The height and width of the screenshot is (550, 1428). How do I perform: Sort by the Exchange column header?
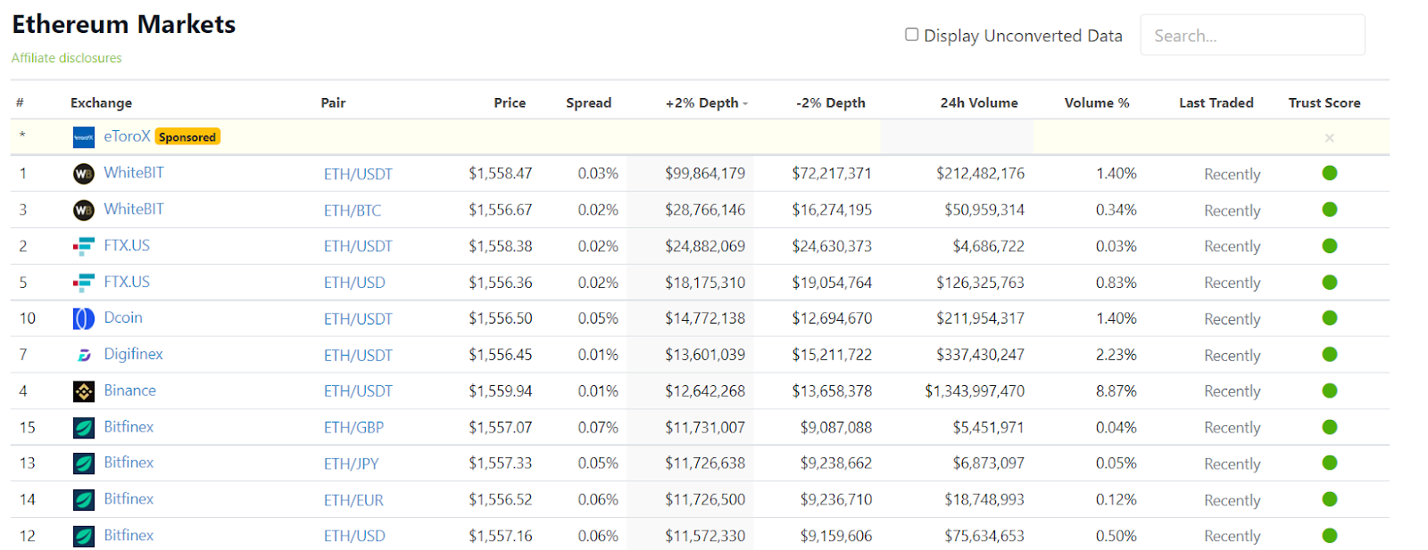tap(101, 103)
